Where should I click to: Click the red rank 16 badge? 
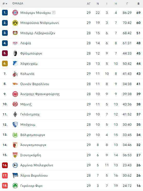click(x=5, y=165)
